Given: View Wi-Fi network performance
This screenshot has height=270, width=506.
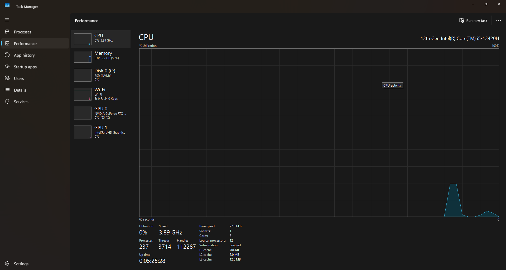Looking at the screenshot, I should pos(101,94).
